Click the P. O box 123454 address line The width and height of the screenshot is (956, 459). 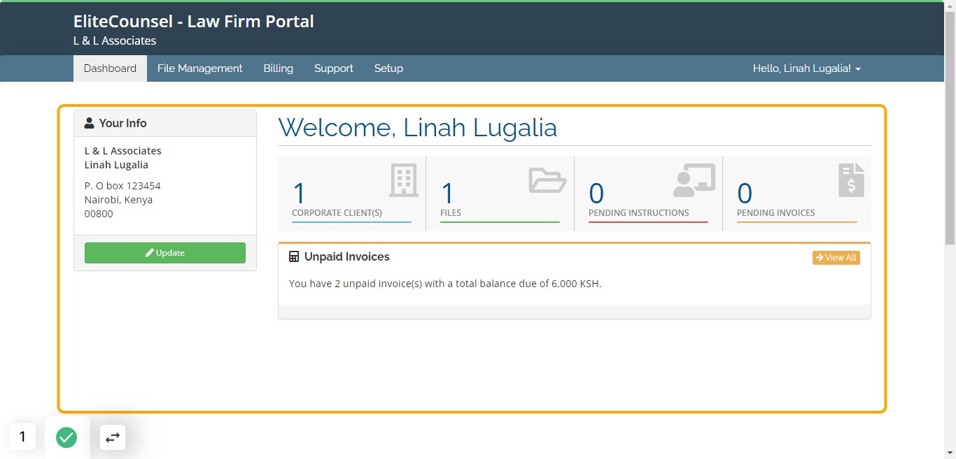[122, 186]
